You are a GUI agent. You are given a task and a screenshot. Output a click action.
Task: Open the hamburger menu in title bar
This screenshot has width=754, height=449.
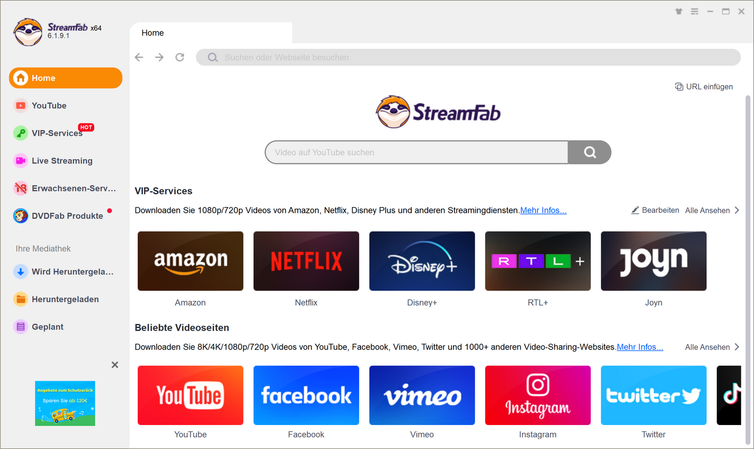point(695,11)
